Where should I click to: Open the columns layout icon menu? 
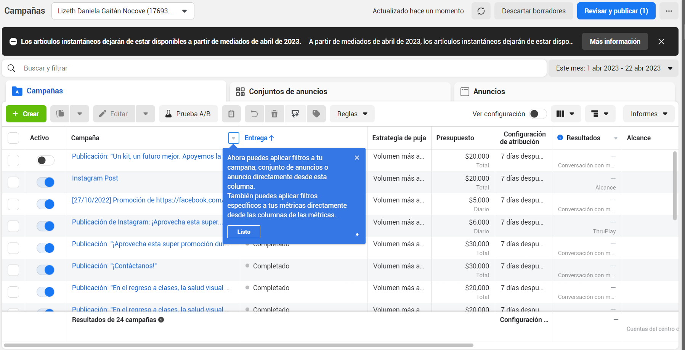pos(566,114)
